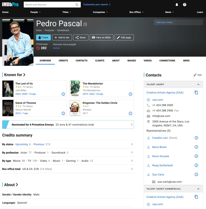Open info icon for Barry Buren
This screenshot has width=206, height=209.
coord(196,147)
